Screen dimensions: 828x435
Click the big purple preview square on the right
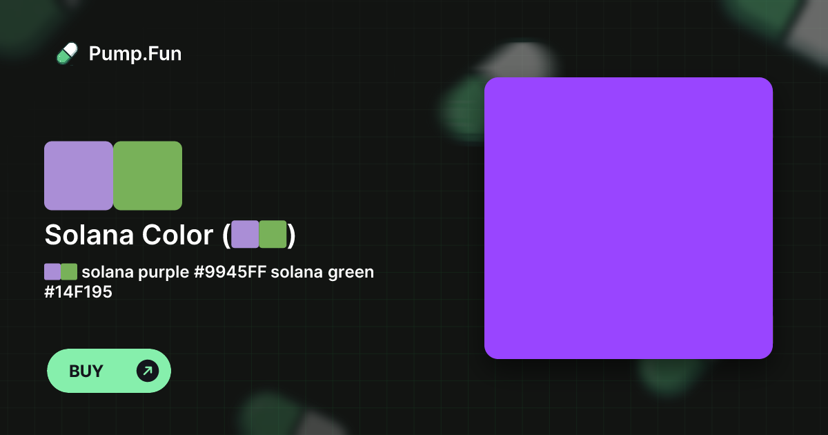(629, 217)
